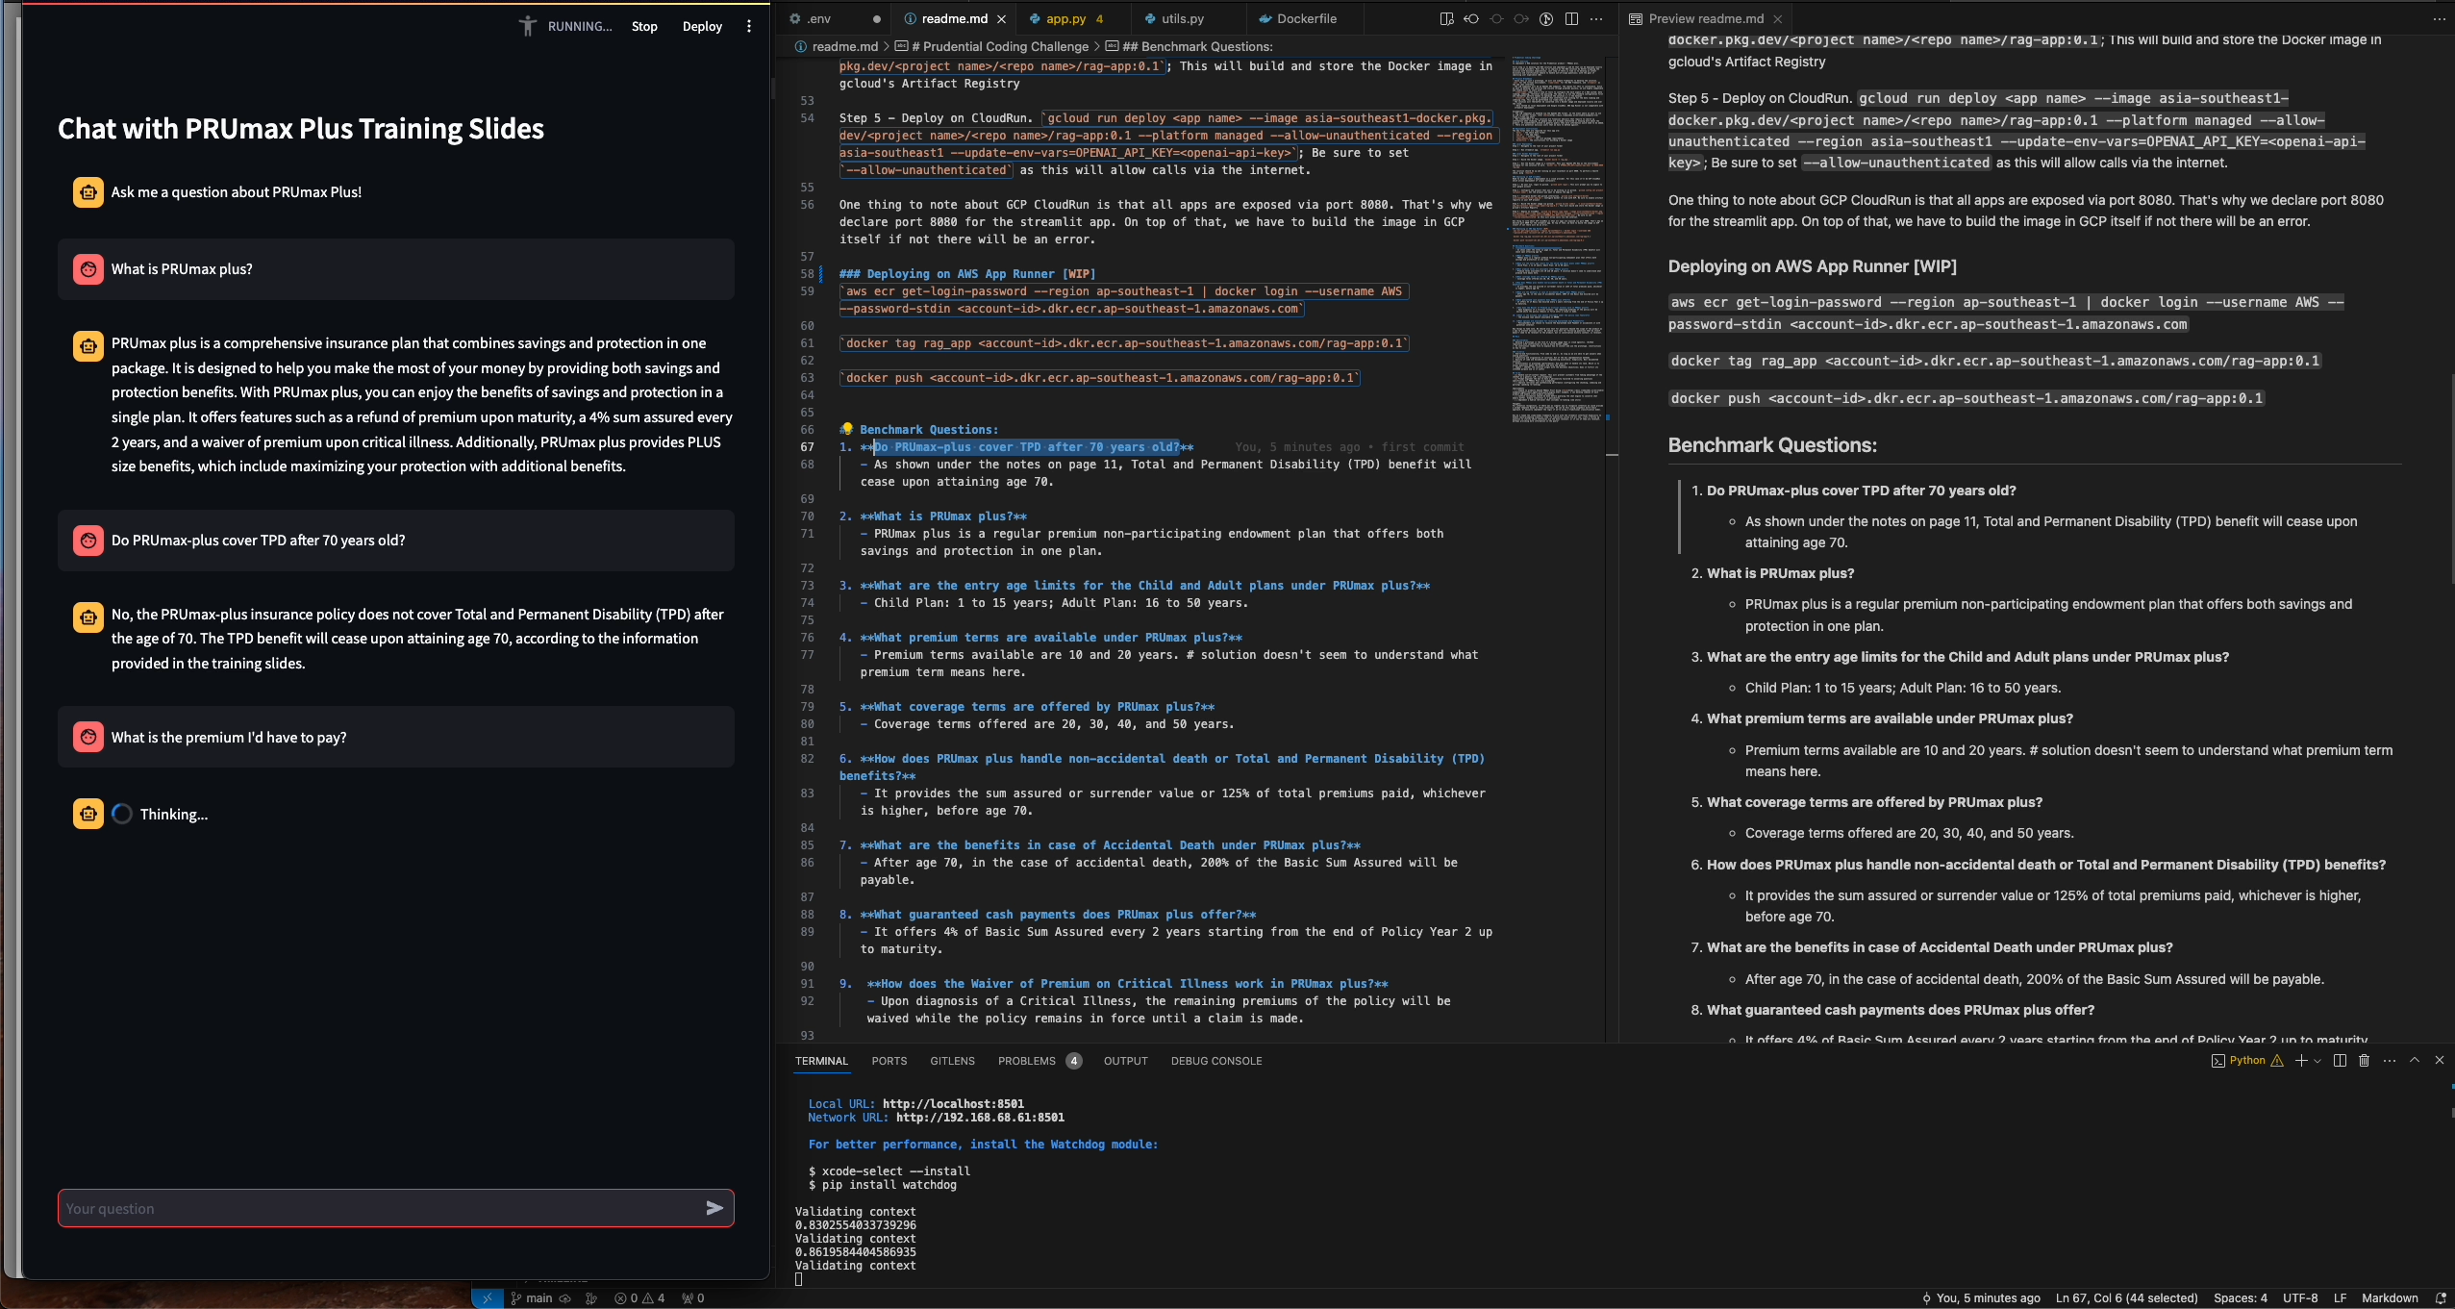Click the send arrow in chat input
The height and width of the screenshot is (1309, 2455).
[x=714, y=1208]
